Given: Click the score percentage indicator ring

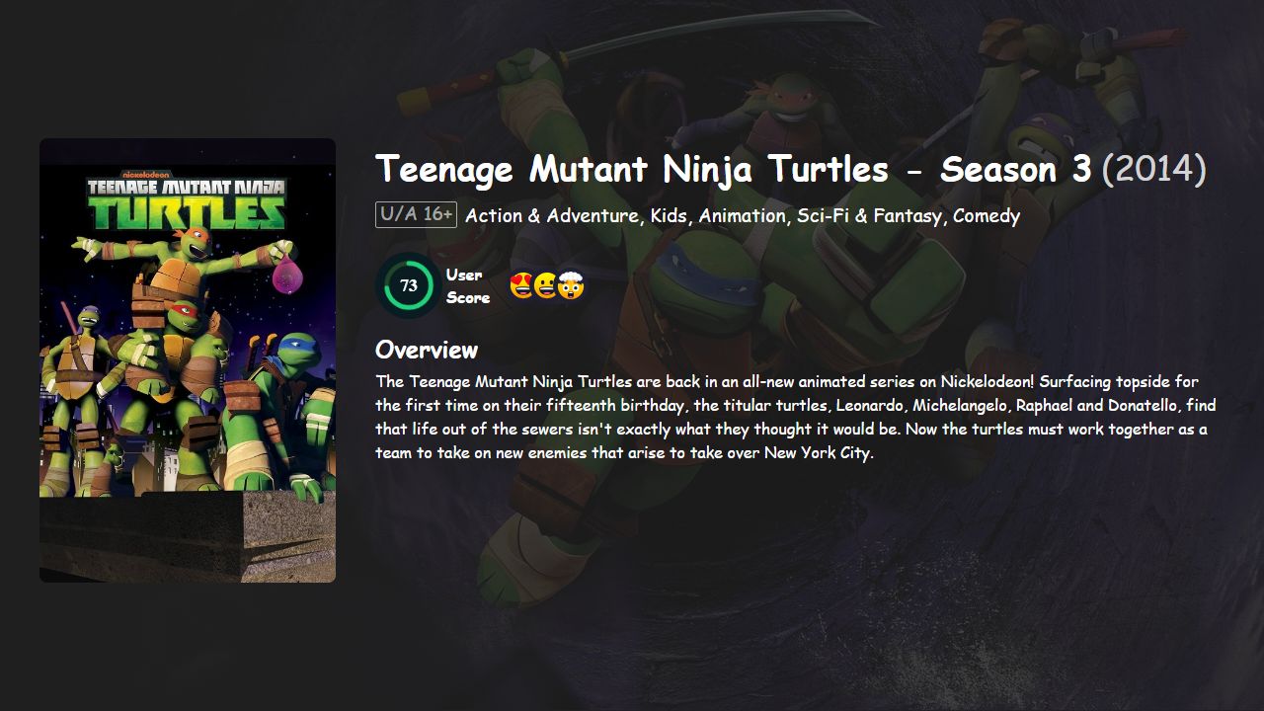Looking at the screenshot, I should 408,284.
